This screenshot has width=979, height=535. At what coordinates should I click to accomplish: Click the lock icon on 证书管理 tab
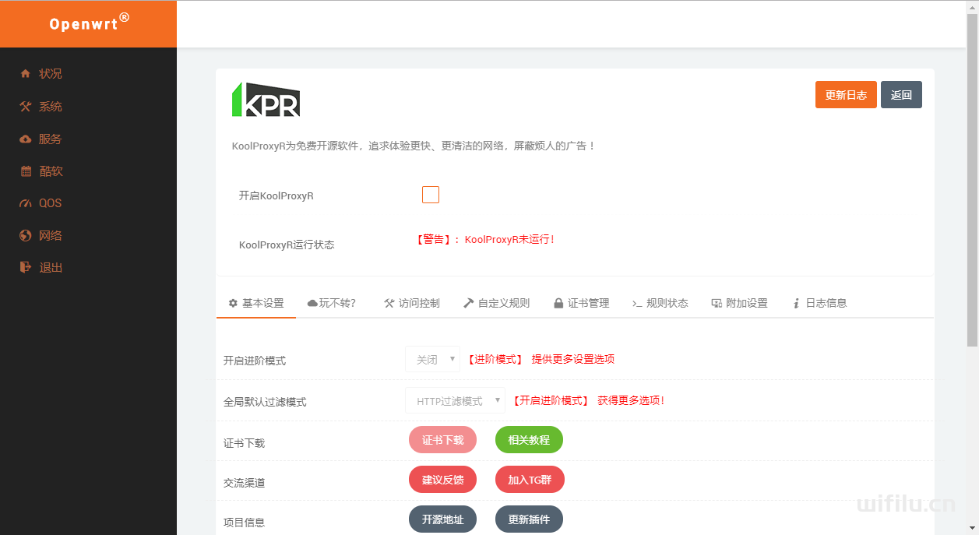(x=558, y=304)
